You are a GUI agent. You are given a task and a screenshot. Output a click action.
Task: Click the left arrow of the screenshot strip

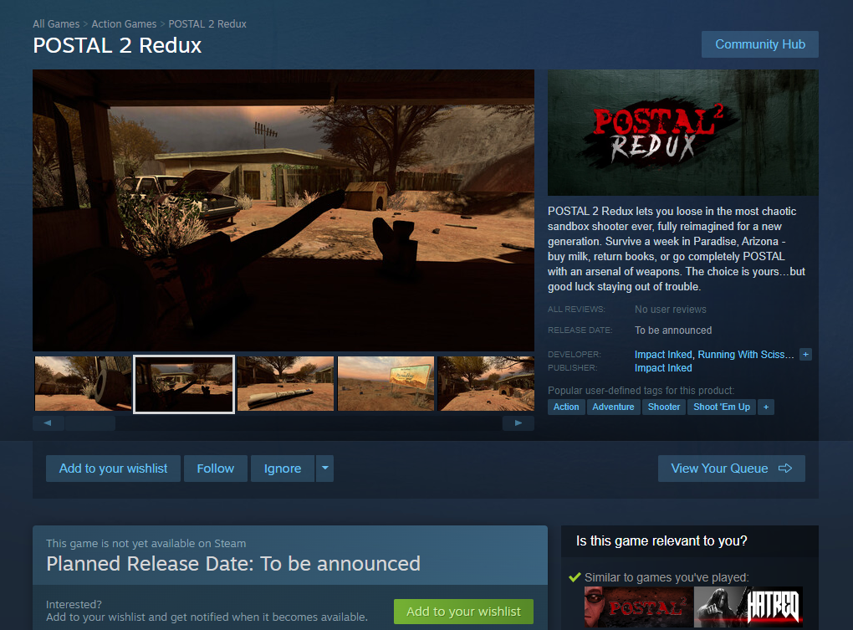48,423
